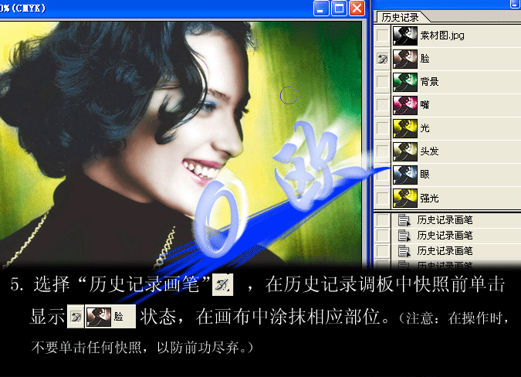
Task: Set history brush source to 强光
Action: [x=382, y=198]
